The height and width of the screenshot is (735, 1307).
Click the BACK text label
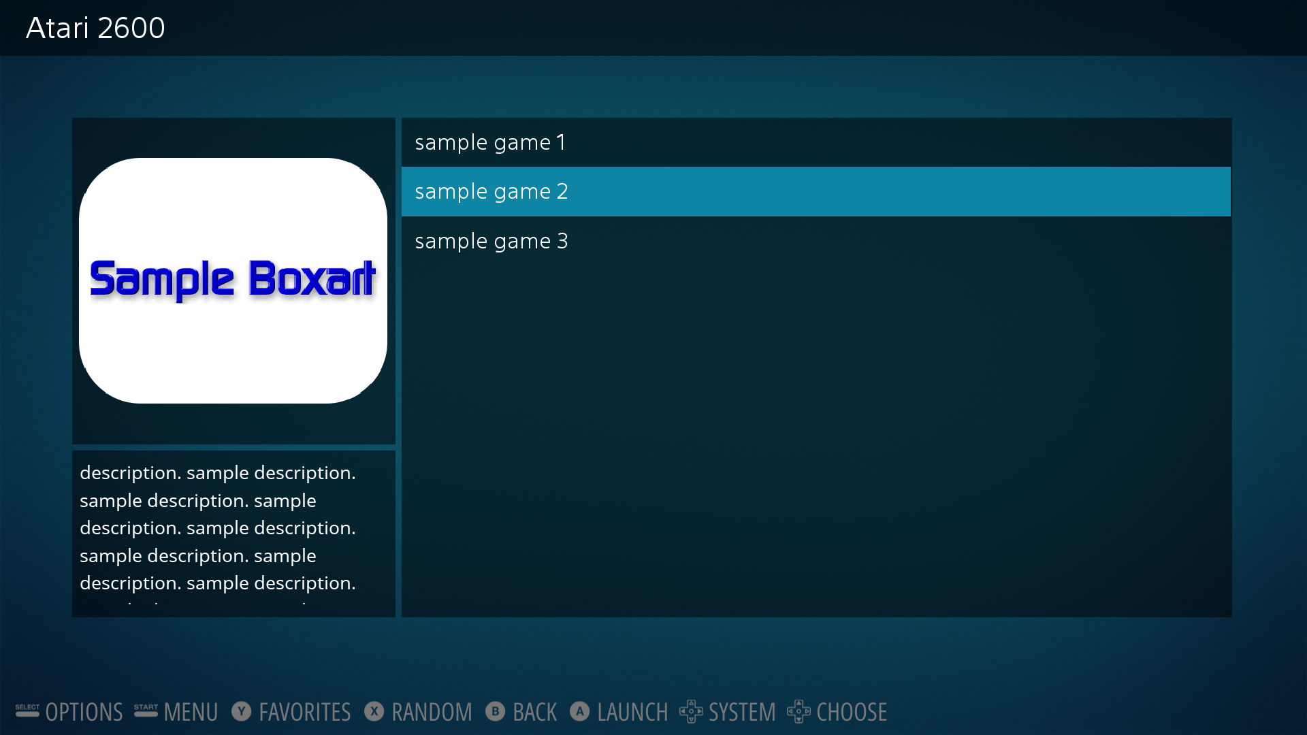pyautogui.click(x=534, y=713)
